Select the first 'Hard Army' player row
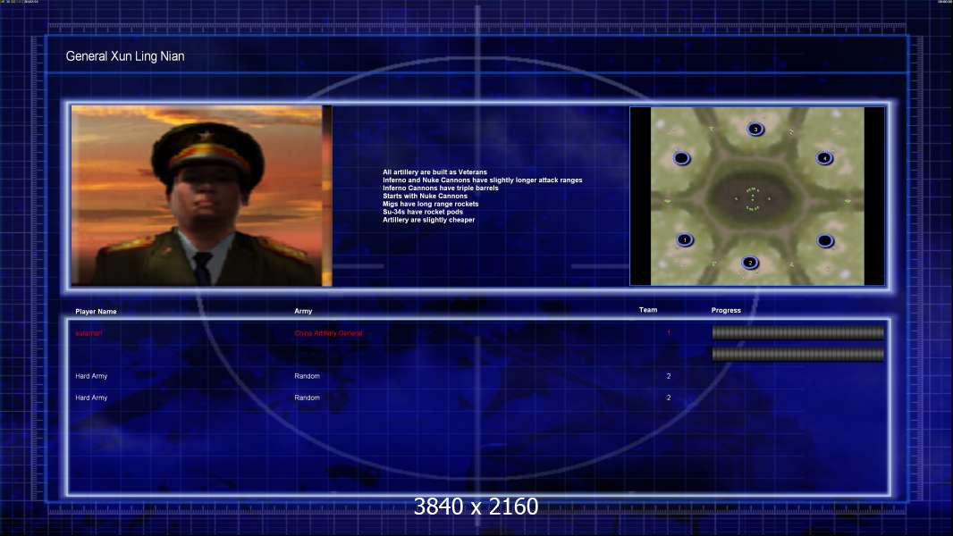The width and height of the screenshot is (953, 536). tap(91, 376)
